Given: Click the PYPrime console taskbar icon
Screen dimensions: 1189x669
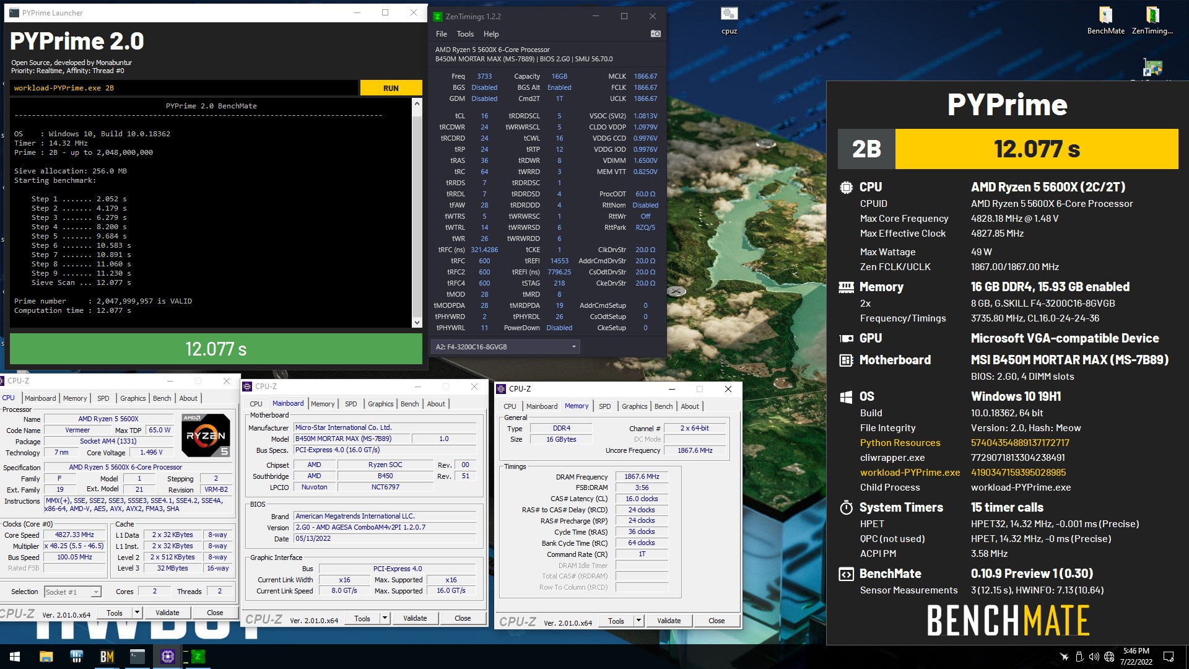Looking at the screenshot, I should pos(137,657).
